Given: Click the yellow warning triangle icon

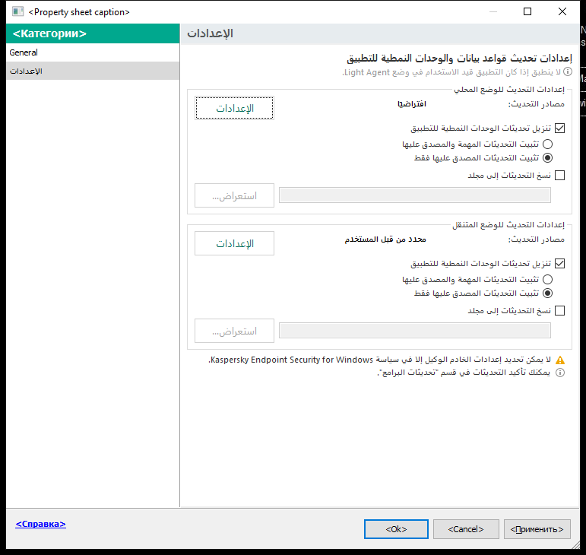Looking at the screenshot, I should point(560,360).
